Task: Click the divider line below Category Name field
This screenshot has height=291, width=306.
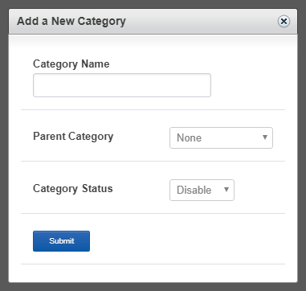Action: coord(153,109)
